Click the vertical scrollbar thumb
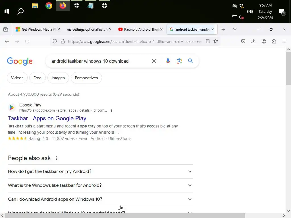The width and height of the screenshot is (291, 218). [288, 68]
